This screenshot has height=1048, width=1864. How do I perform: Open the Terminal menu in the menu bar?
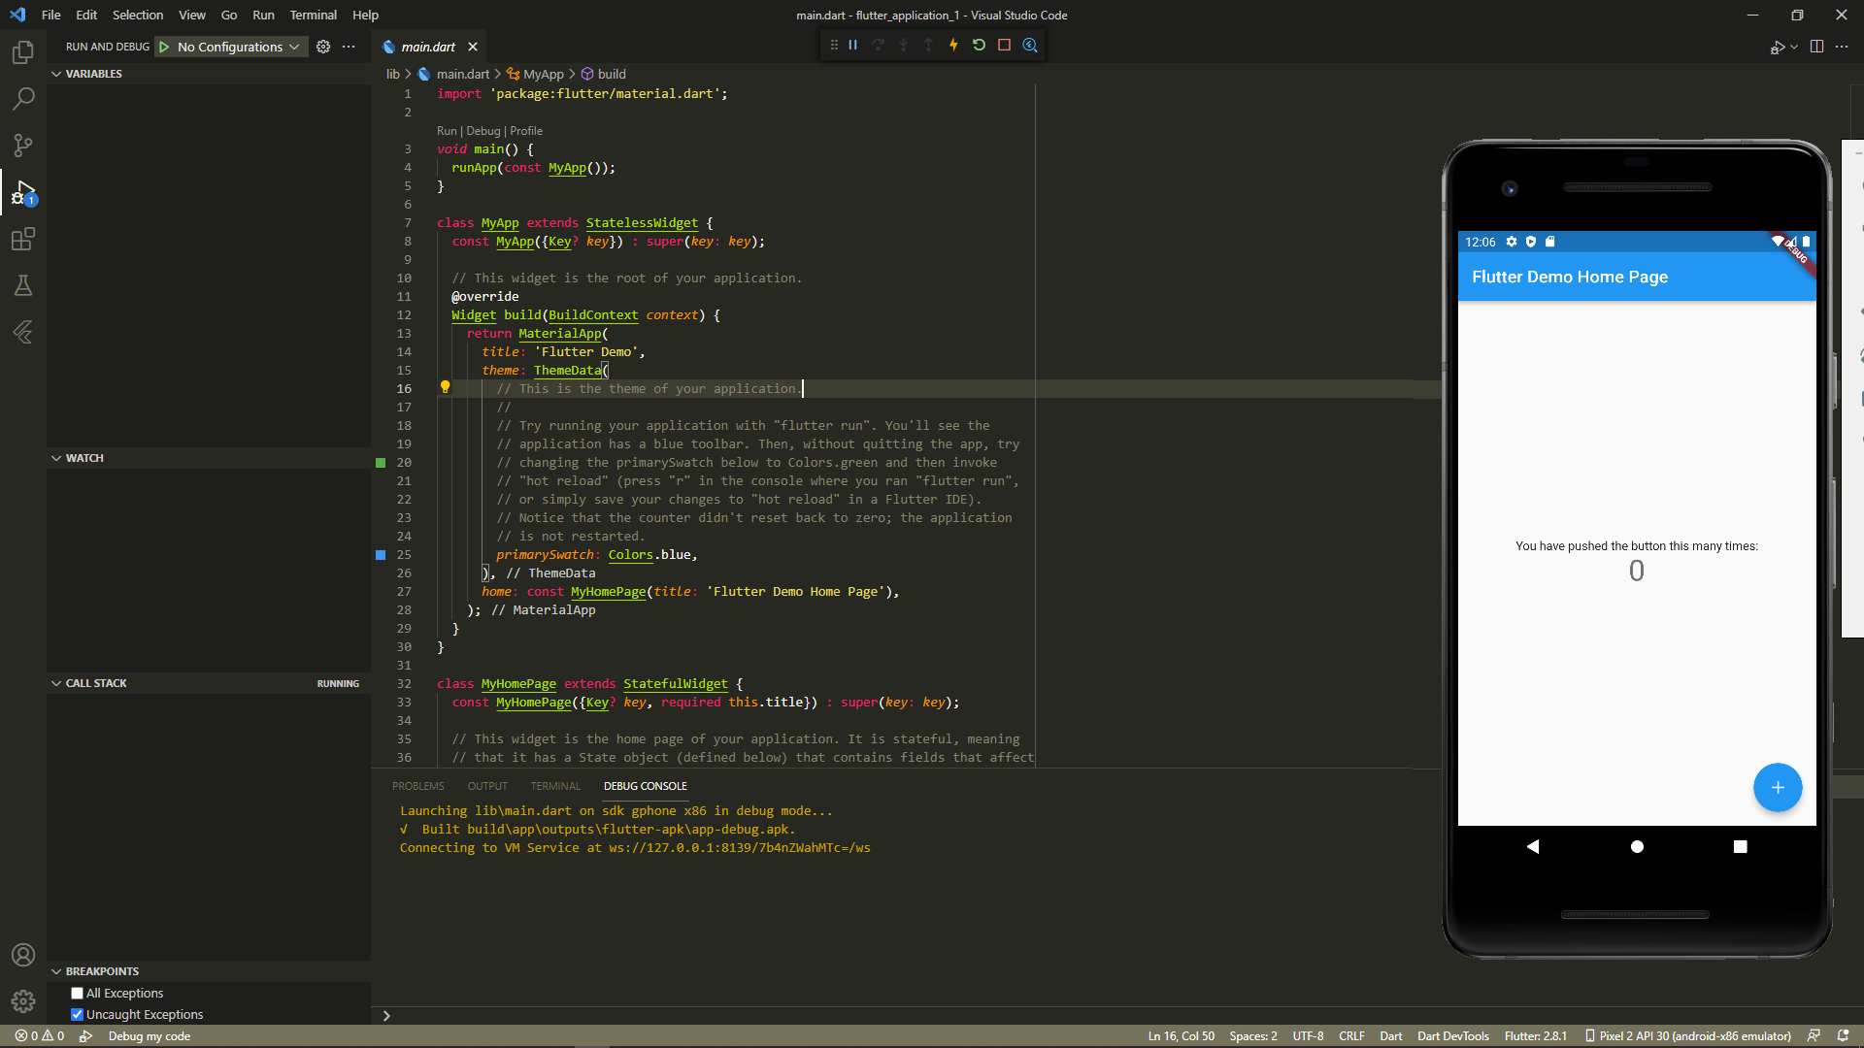click(313, 15)
